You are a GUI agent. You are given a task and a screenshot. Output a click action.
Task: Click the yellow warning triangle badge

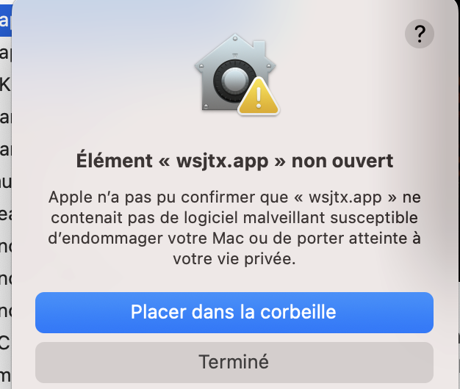click(x=259, y=97)
